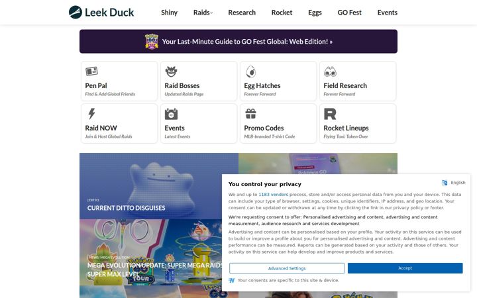Open the Raid NOW card title
This screenshot has height=298, width=477.
pyautogui.click(x=101, y=128)
